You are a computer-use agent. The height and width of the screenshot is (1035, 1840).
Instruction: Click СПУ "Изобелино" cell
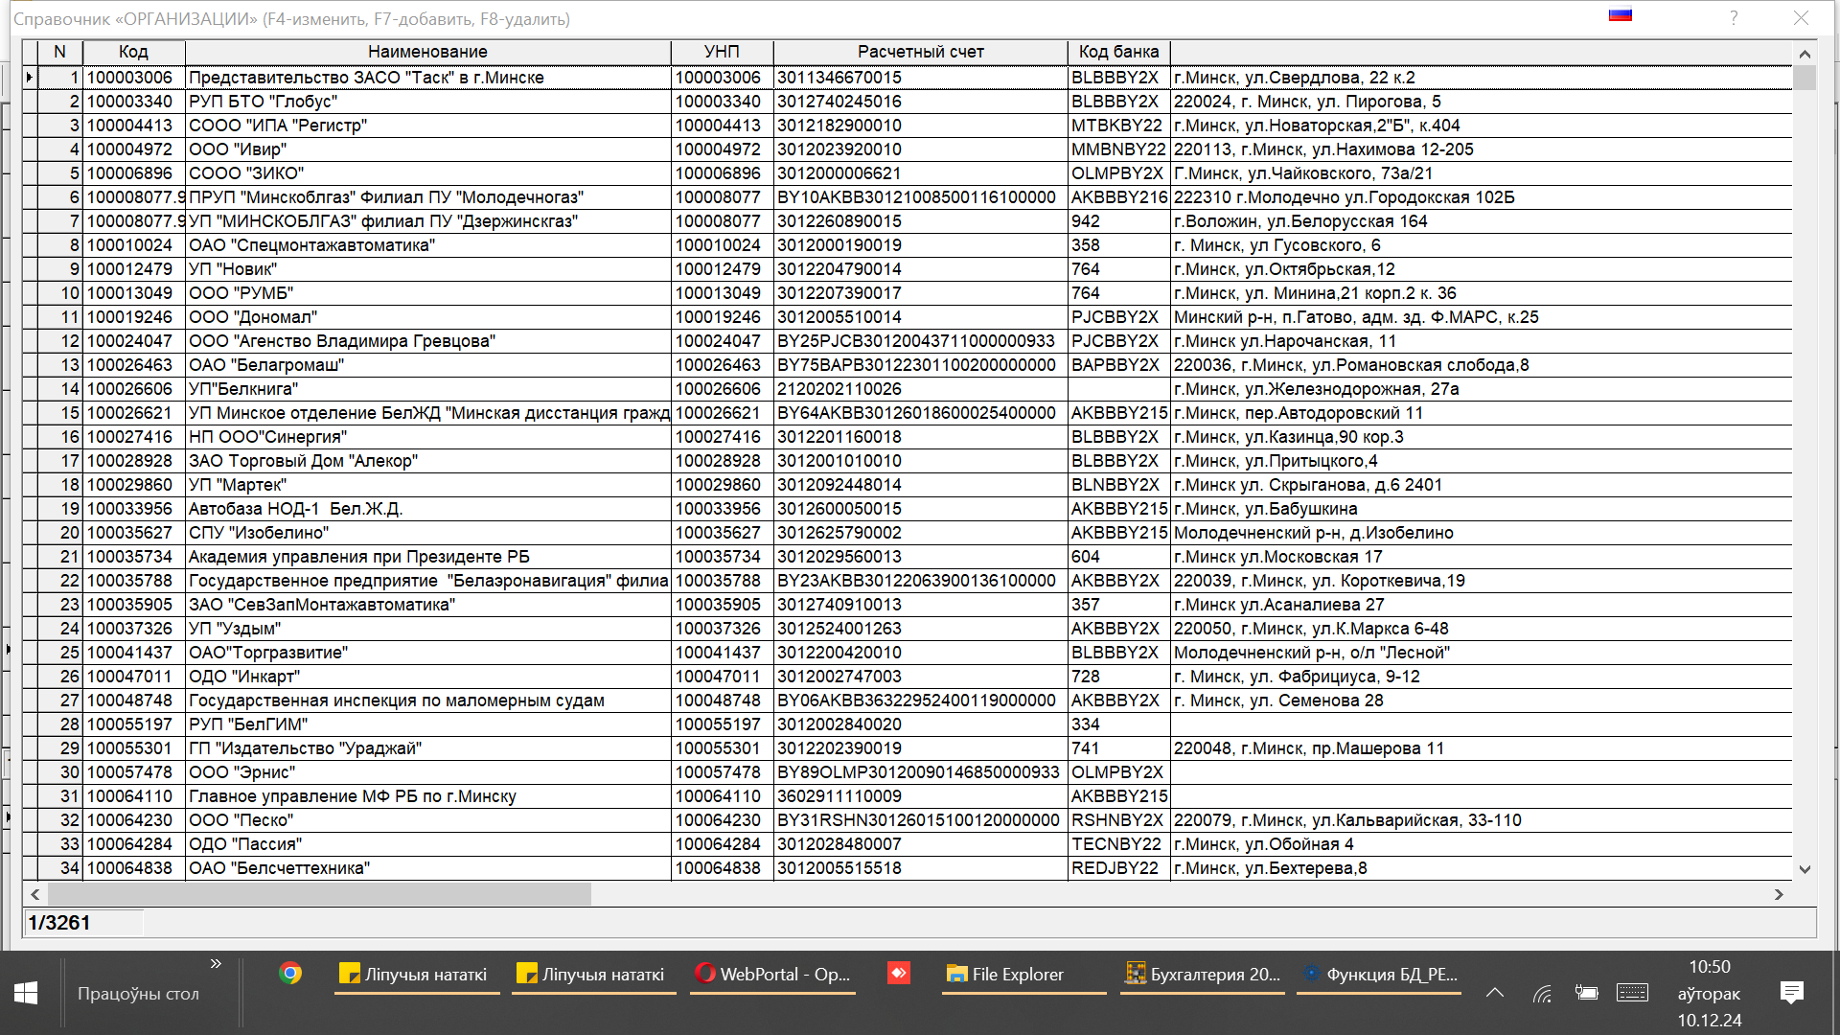tap(427, 533)
